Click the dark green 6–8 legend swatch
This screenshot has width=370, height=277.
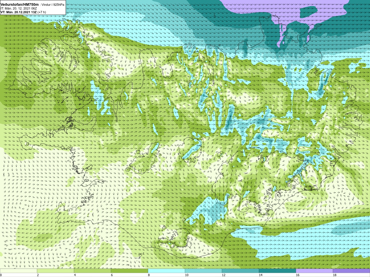pos(129,271)
